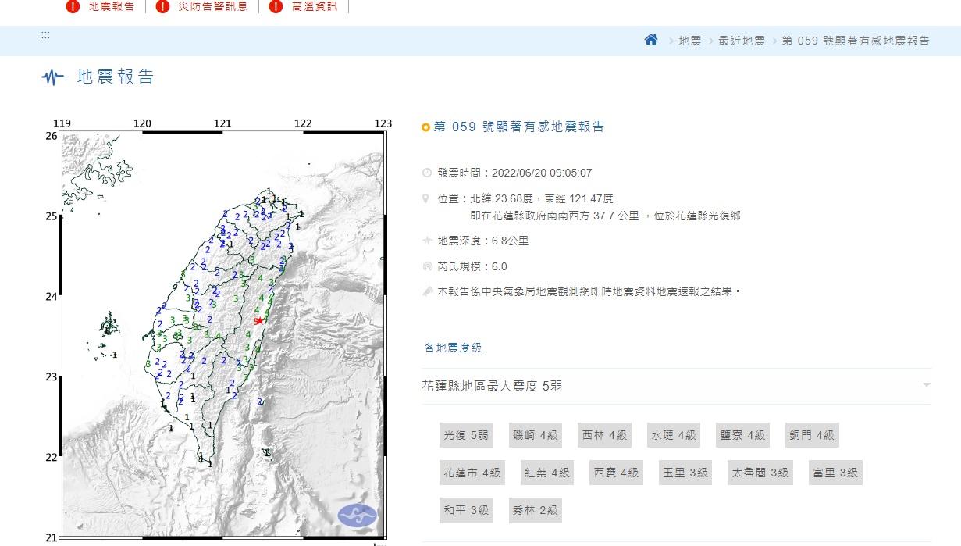Click the weather bureau logo on map

tap(358, 515)
